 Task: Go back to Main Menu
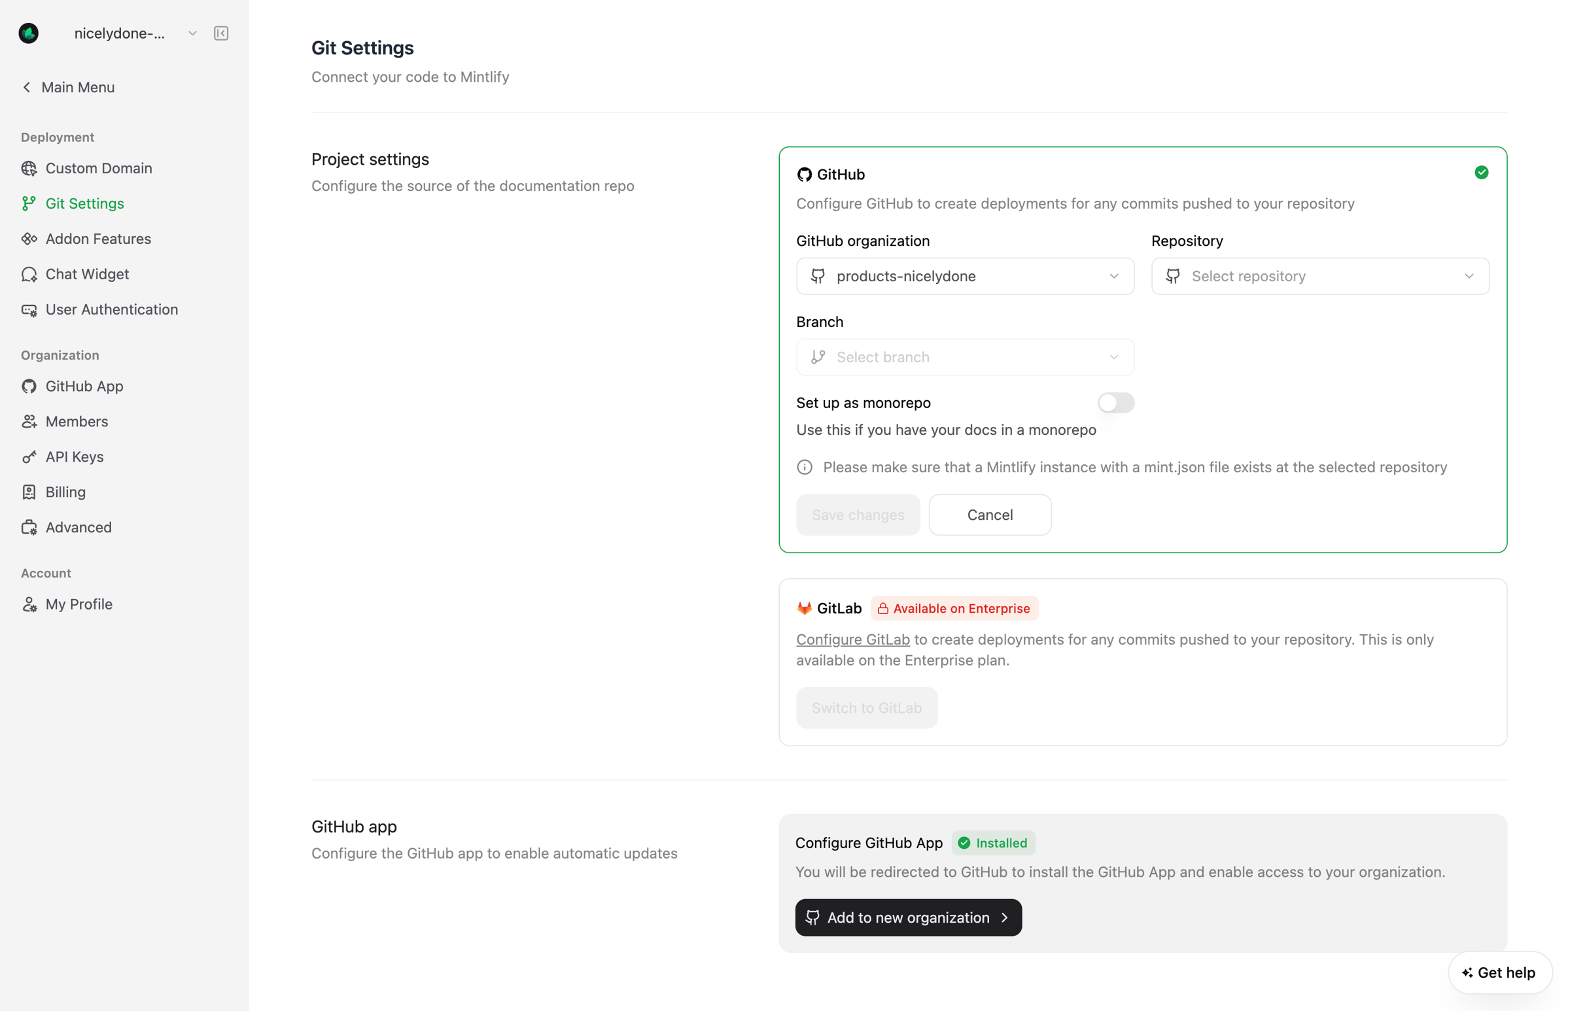68,88
